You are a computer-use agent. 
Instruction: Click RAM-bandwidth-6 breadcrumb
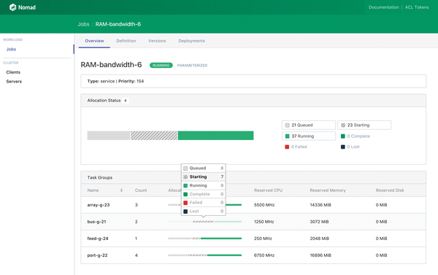[118, 24]
